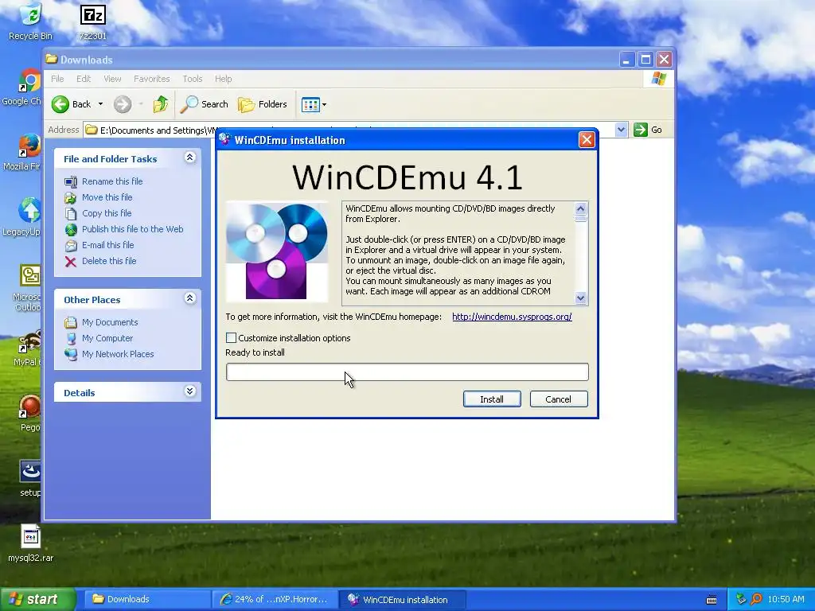Collapse the Other Places panel
Screen dimensions: 815x611
click(x=189, y=298)
